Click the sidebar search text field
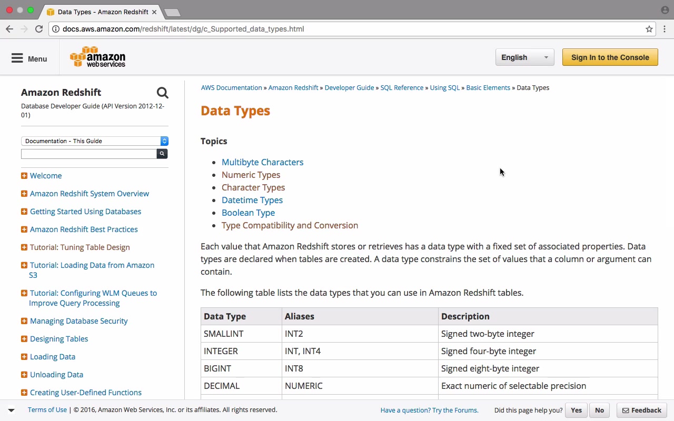Image resolution: width=674 pixels, height=421 pixels. coord(88,154)
